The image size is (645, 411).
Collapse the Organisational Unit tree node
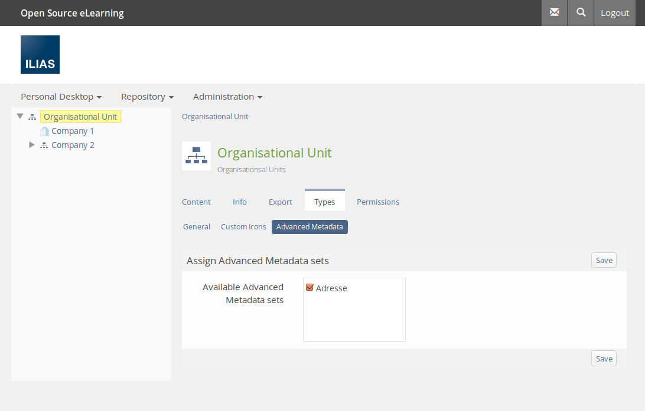(20, 117)
